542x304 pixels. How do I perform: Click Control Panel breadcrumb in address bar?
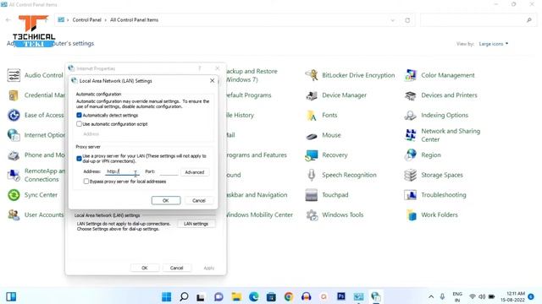tap(86, 20)
